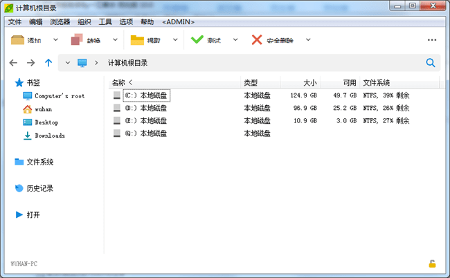Open the 工具 menu
Screen dimensions: 450x278
tap(105, 22)
